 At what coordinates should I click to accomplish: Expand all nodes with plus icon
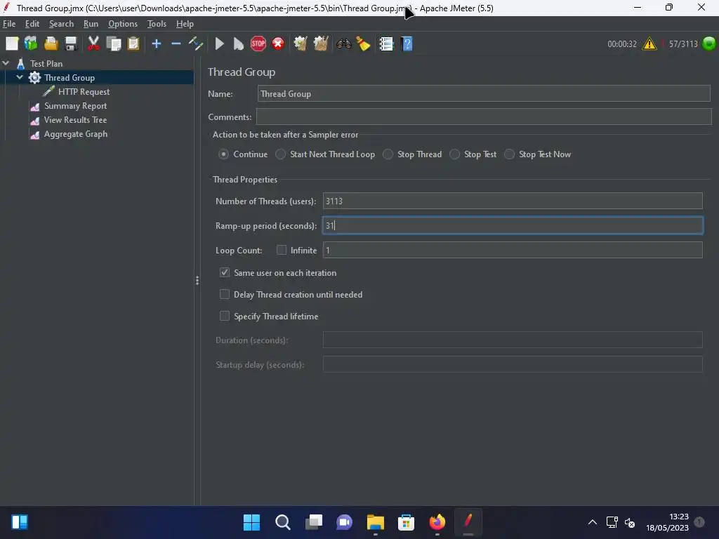pos(157,44)
